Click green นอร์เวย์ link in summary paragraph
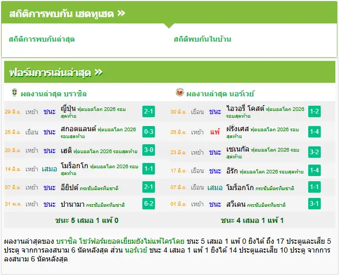Image resolution: width=339 pixels, height=275 pixels. [x=136, y=250]
